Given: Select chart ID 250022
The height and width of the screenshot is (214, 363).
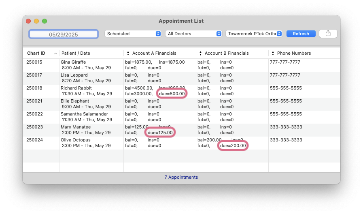Looking at the screenshot, I should [x=34, y=114].
